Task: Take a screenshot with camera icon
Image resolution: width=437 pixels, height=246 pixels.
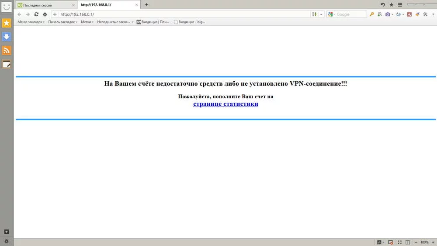Action: click(388, 14)
